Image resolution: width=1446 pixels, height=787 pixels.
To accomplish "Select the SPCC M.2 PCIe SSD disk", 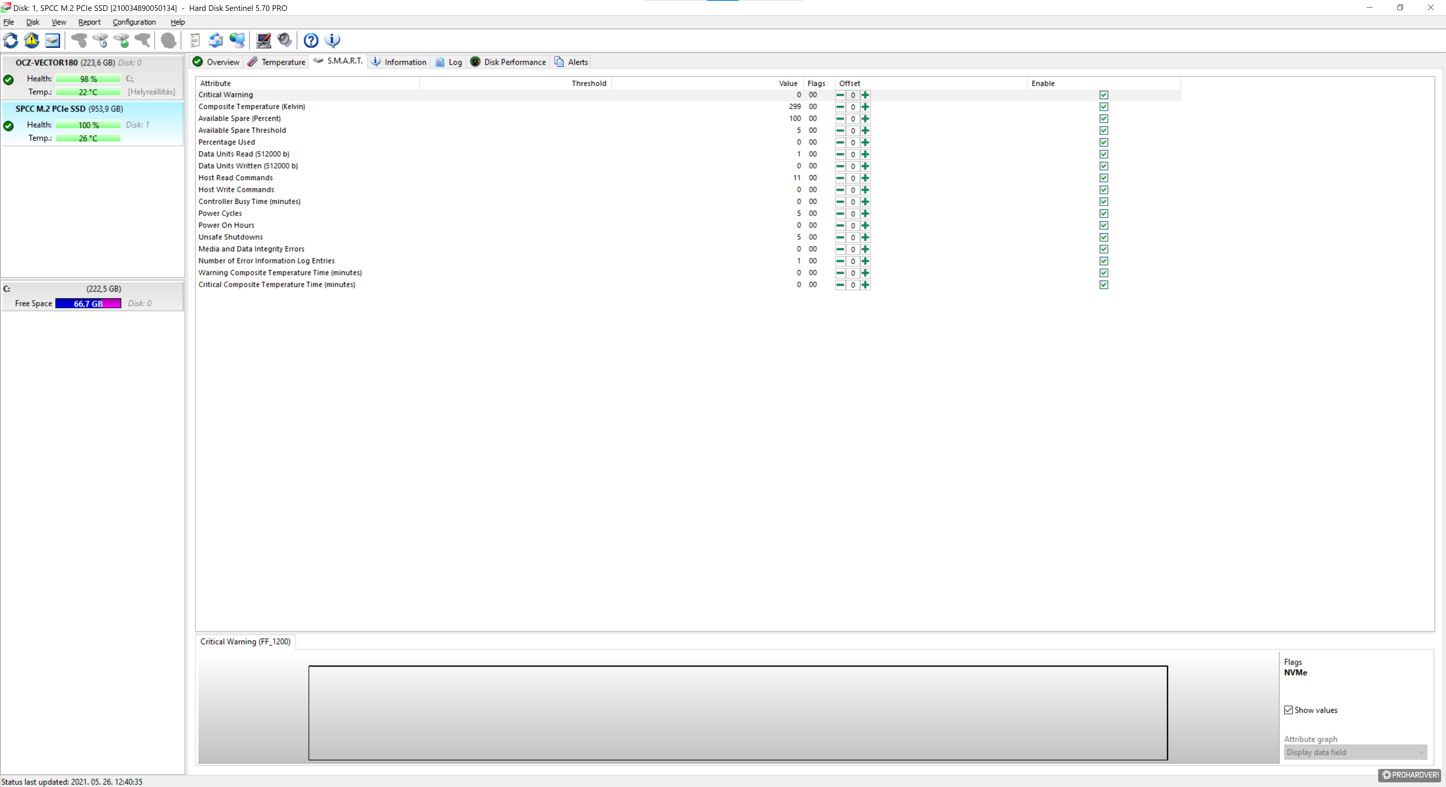I will 93,124.
